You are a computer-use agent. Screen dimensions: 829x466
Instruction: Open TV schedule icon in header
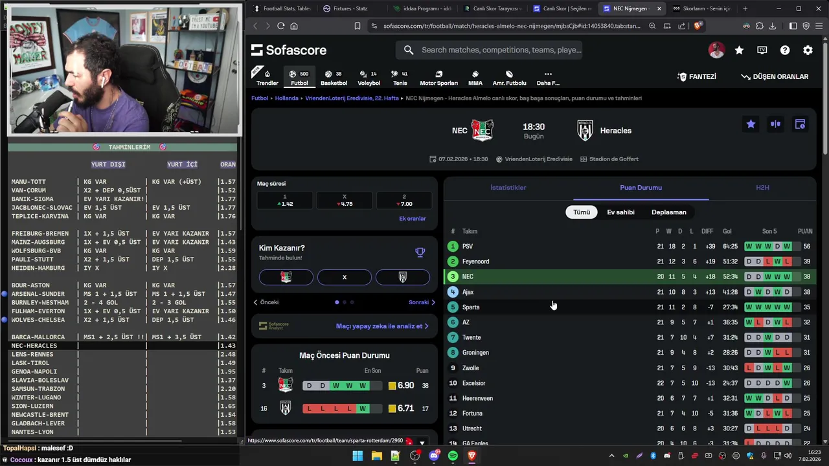coord(762,50)
